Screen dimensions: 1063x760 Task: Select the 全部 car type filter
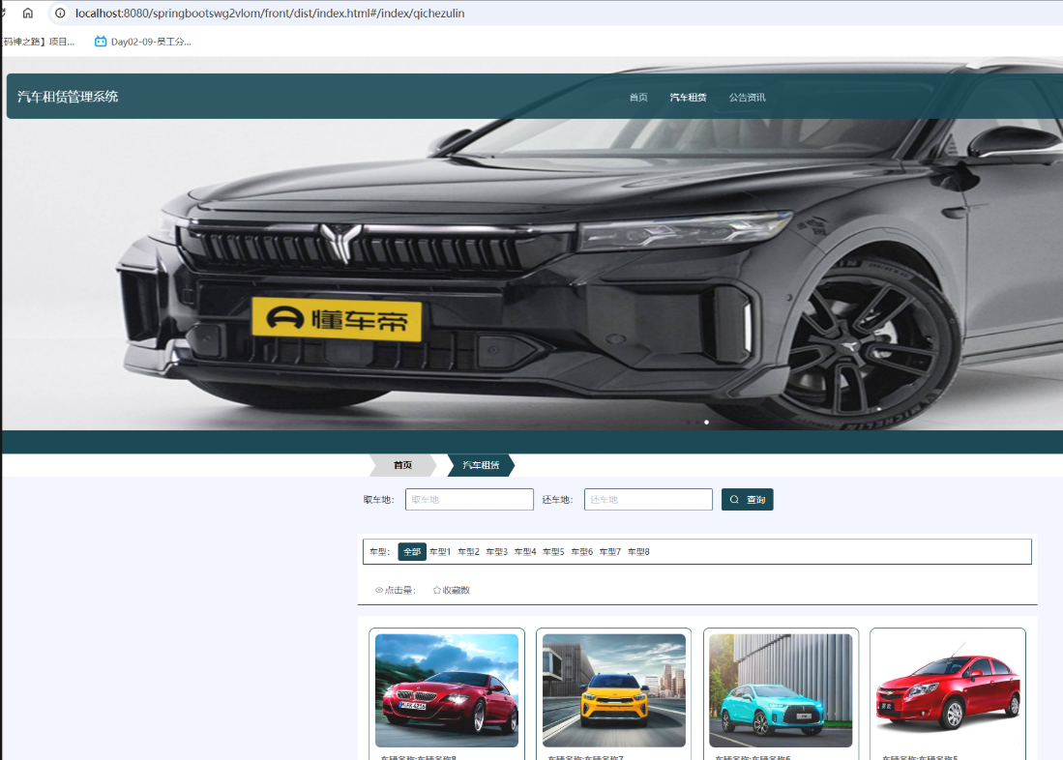point(412,552)
